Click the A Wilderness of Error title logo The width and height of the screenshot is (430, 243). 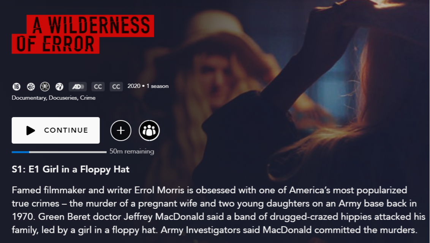pyautogui.click(x=83, y=34)
